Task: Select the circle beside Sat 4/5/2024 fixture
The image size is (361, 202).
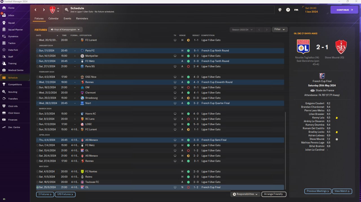Action: pos(38,172)
